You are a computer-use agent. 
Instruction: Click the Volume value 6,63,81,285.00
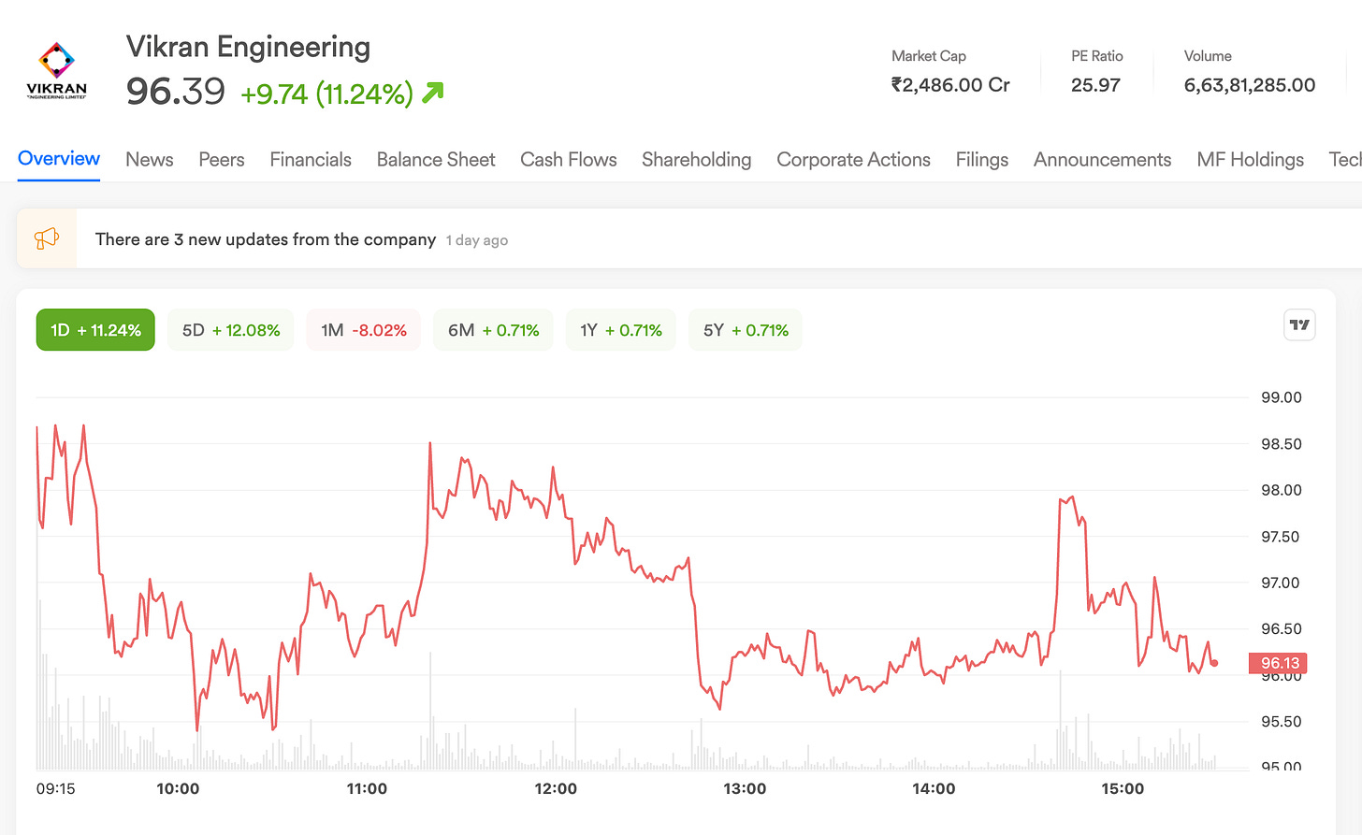coord(1250,85)
